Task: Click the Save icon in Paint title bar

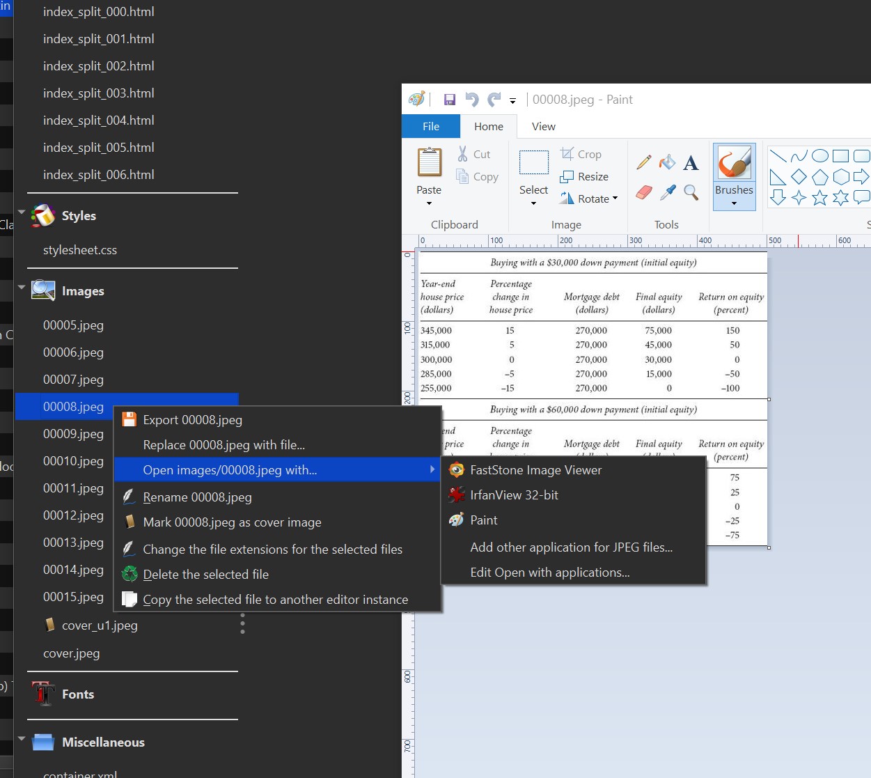Action: (450, 100)
